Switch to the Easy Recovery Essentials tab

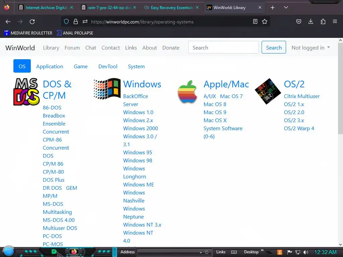pos(171,8)
